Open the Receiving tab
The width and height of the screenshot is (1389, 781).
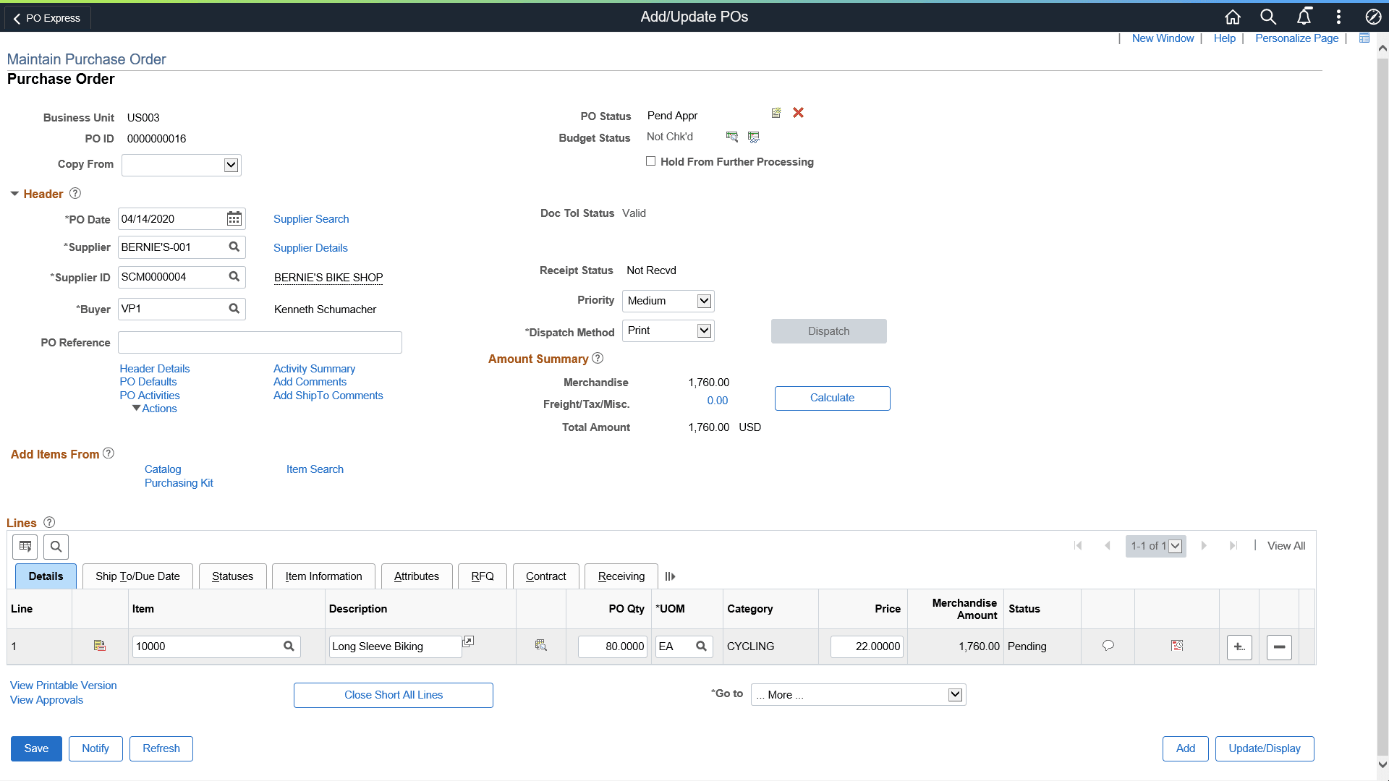click(x=620, y=576)
